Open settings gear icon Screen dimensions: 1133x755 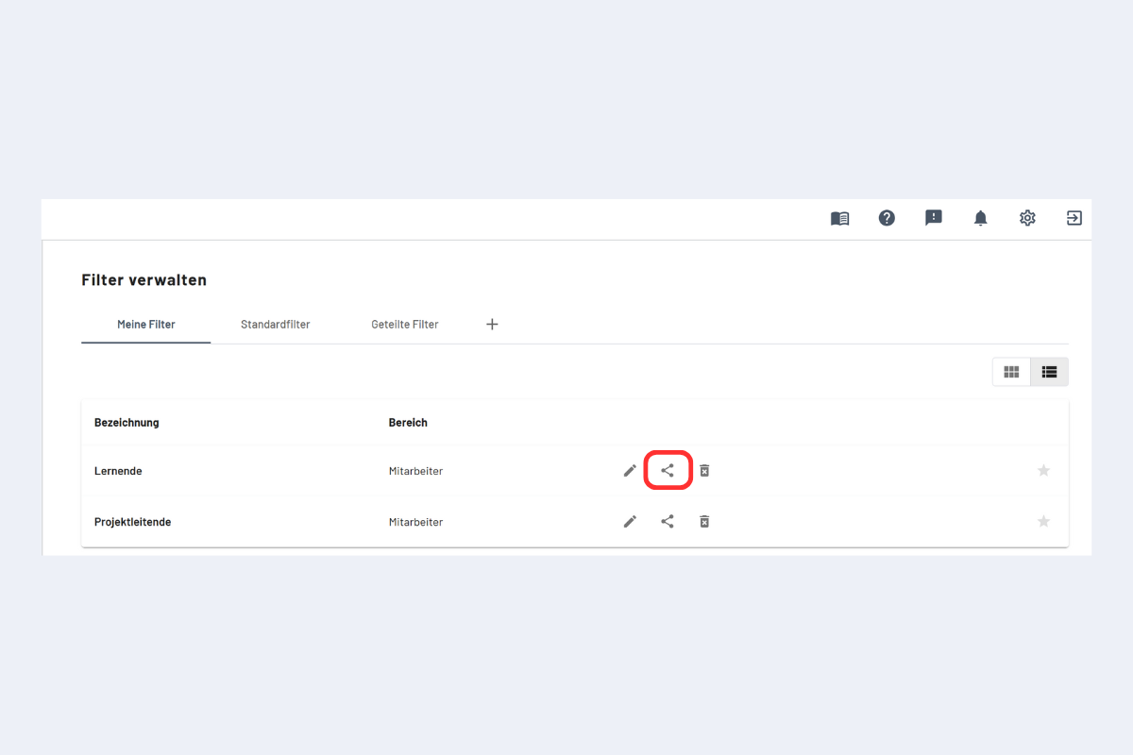click(1027, 218)
